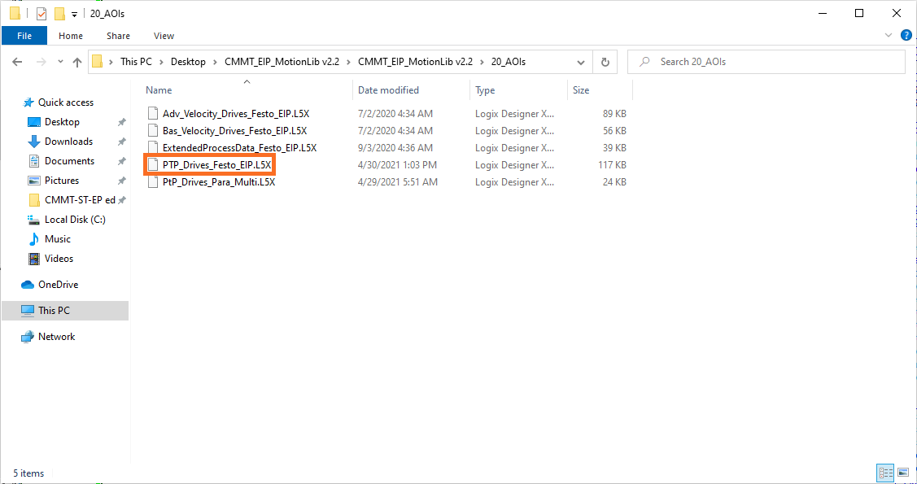Open the File ribbon tab
Image resolution: width=917 pixels, height=484 pixels.
click(x=24, y=36)
